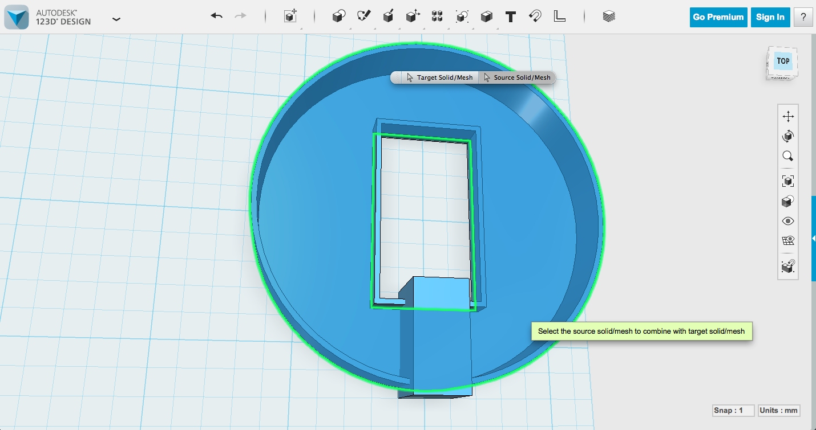Screen dimensions: 816x430
Task: Select the Measure tool
Action: [x=560, y=17]
